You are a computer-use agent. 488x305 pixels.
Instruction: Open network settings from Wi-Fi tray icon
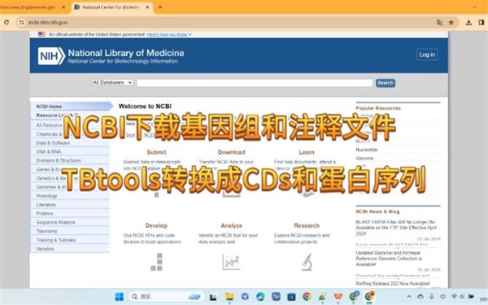(454, 297)
